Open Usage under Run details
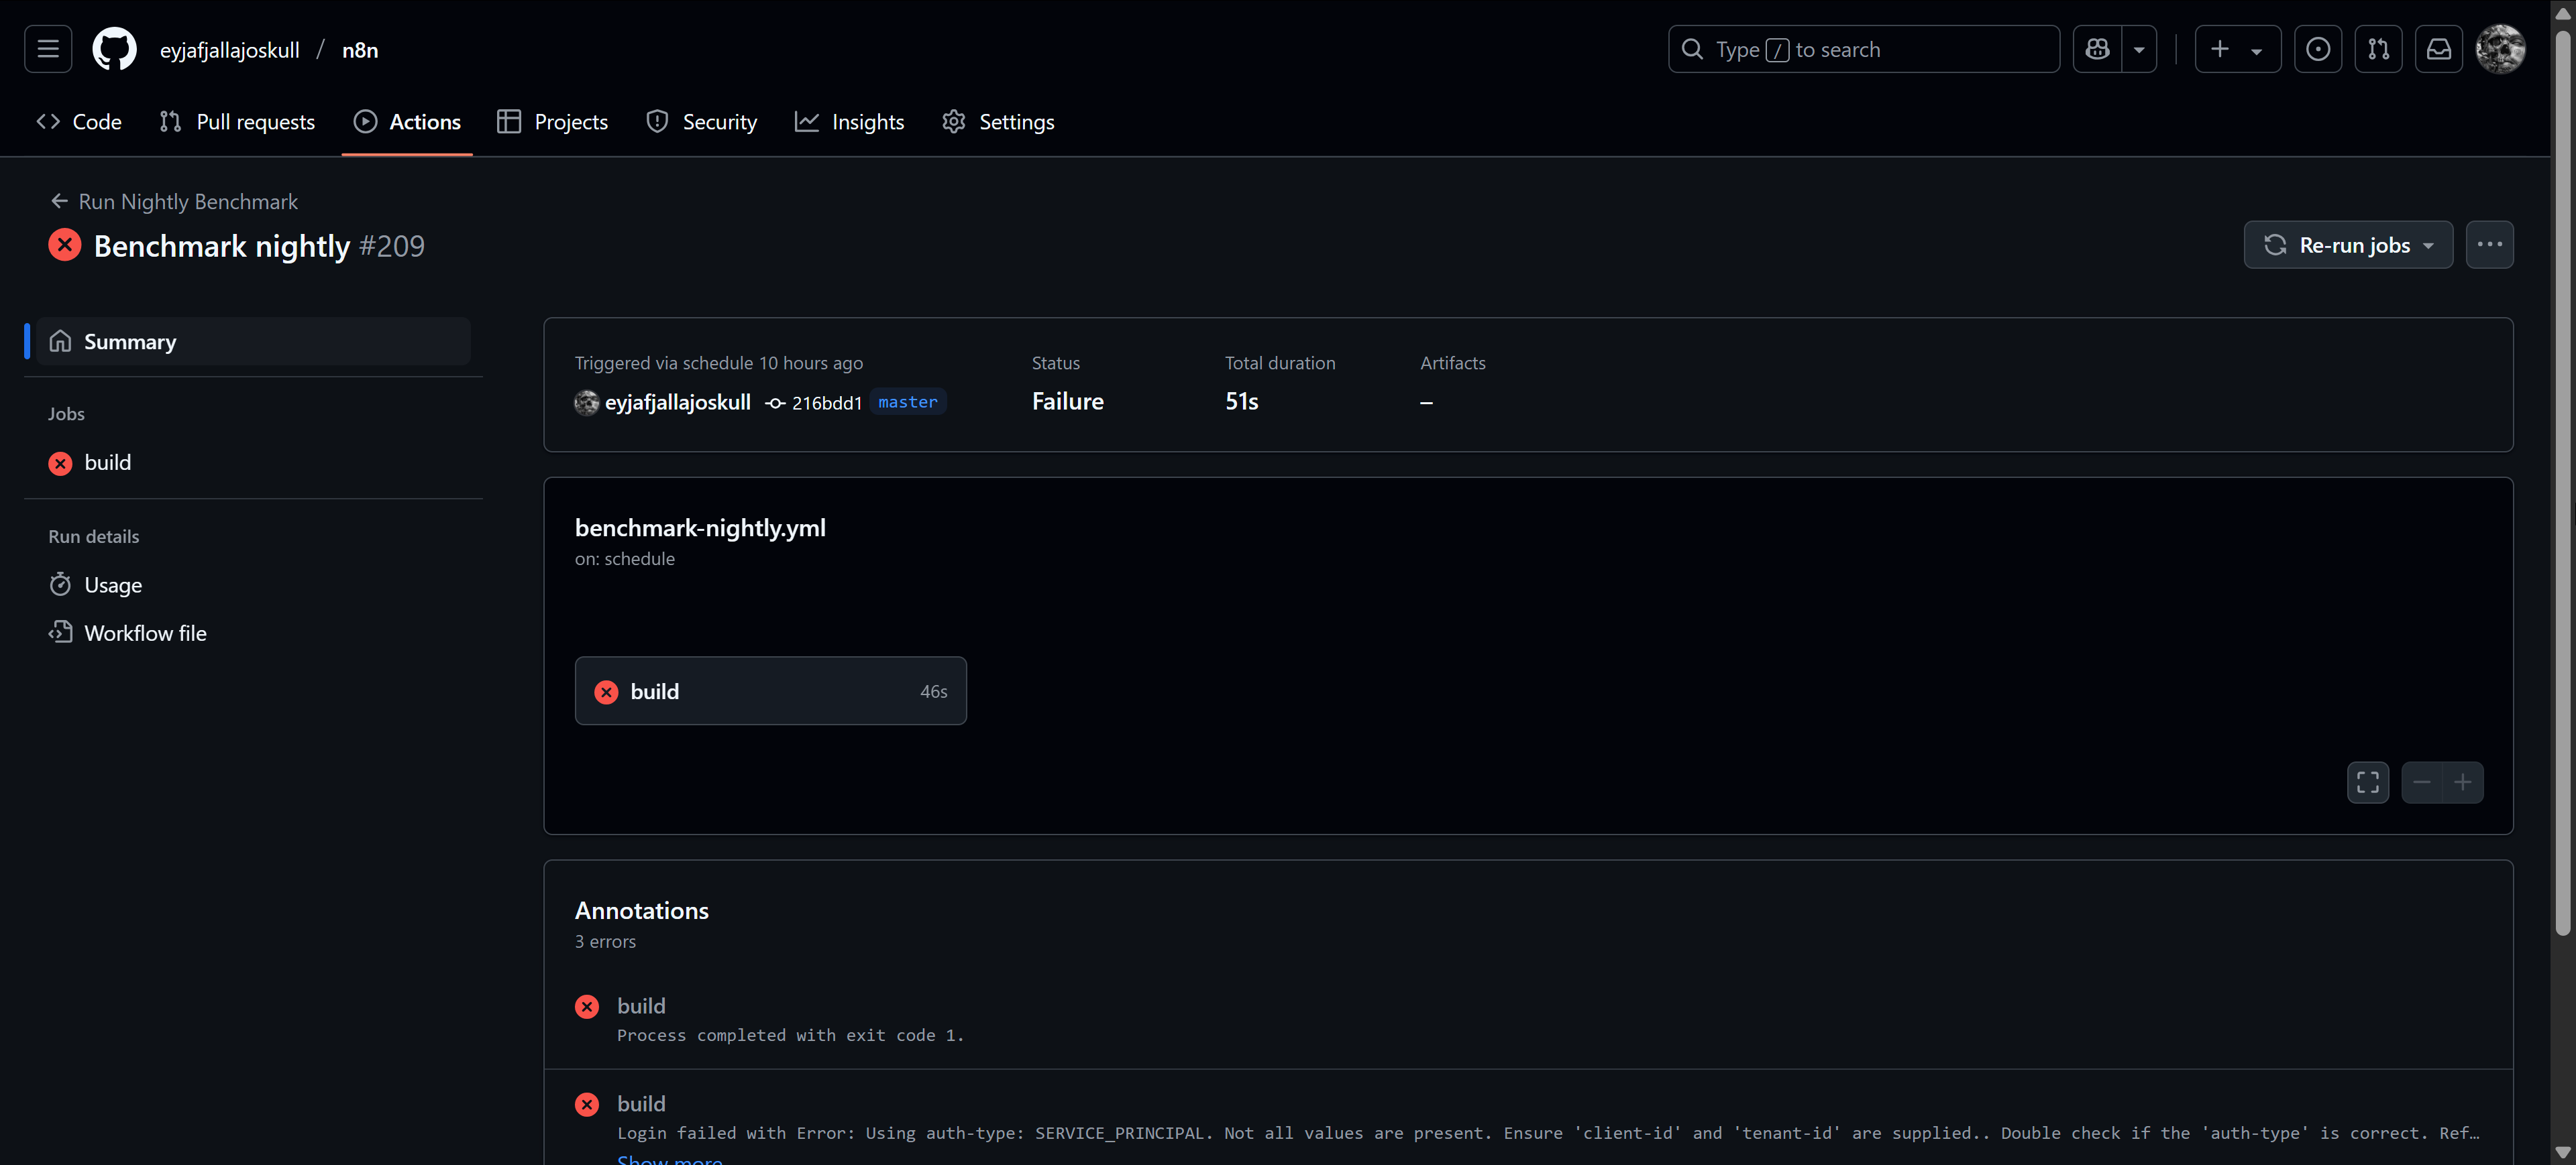Viewport: 2576px width, 1165px height. [253, 585]
